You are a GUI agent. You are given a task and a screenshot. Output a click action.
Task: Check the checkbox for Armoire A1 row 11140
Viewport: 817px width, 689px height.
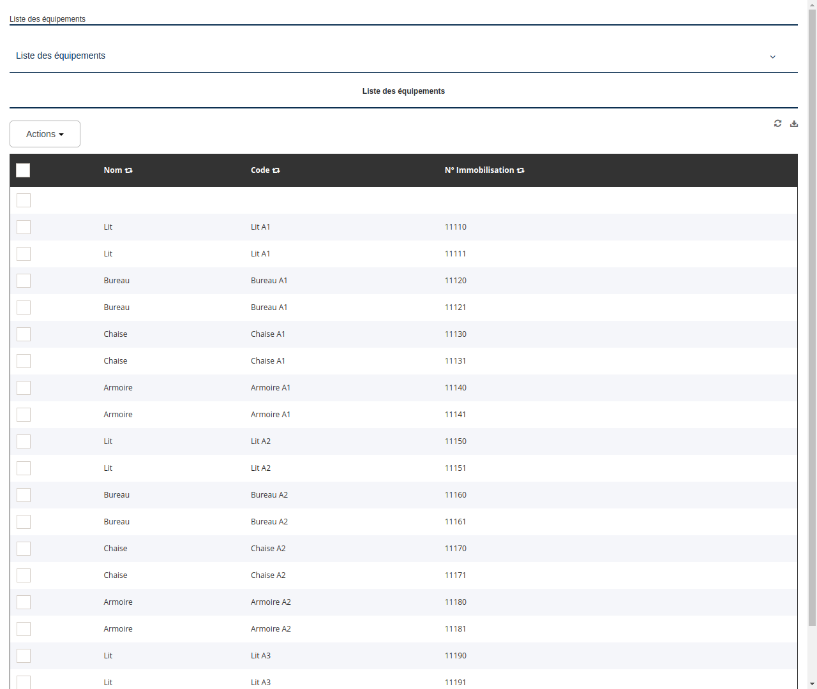click(x=23, y=388)
